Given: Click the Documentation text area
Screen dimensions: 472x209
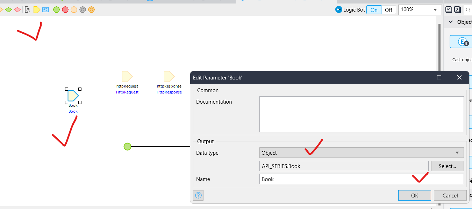Looking at the screenshot, I should (362, 114).
